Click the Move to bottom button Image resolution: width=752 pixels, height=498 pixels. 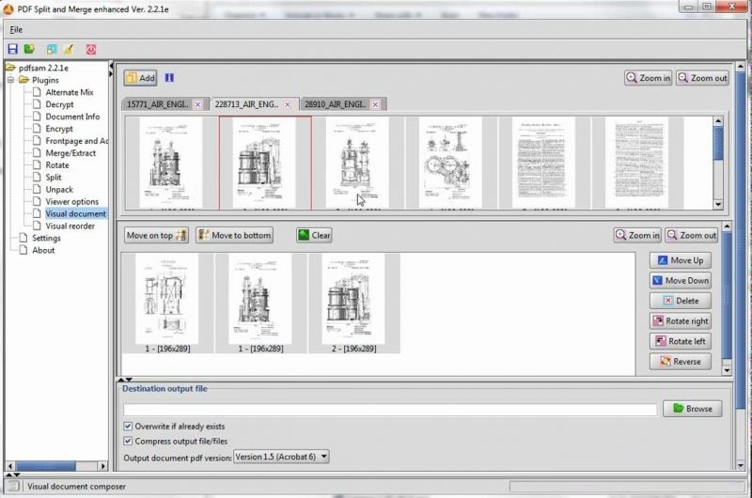[x=235, y=236]
